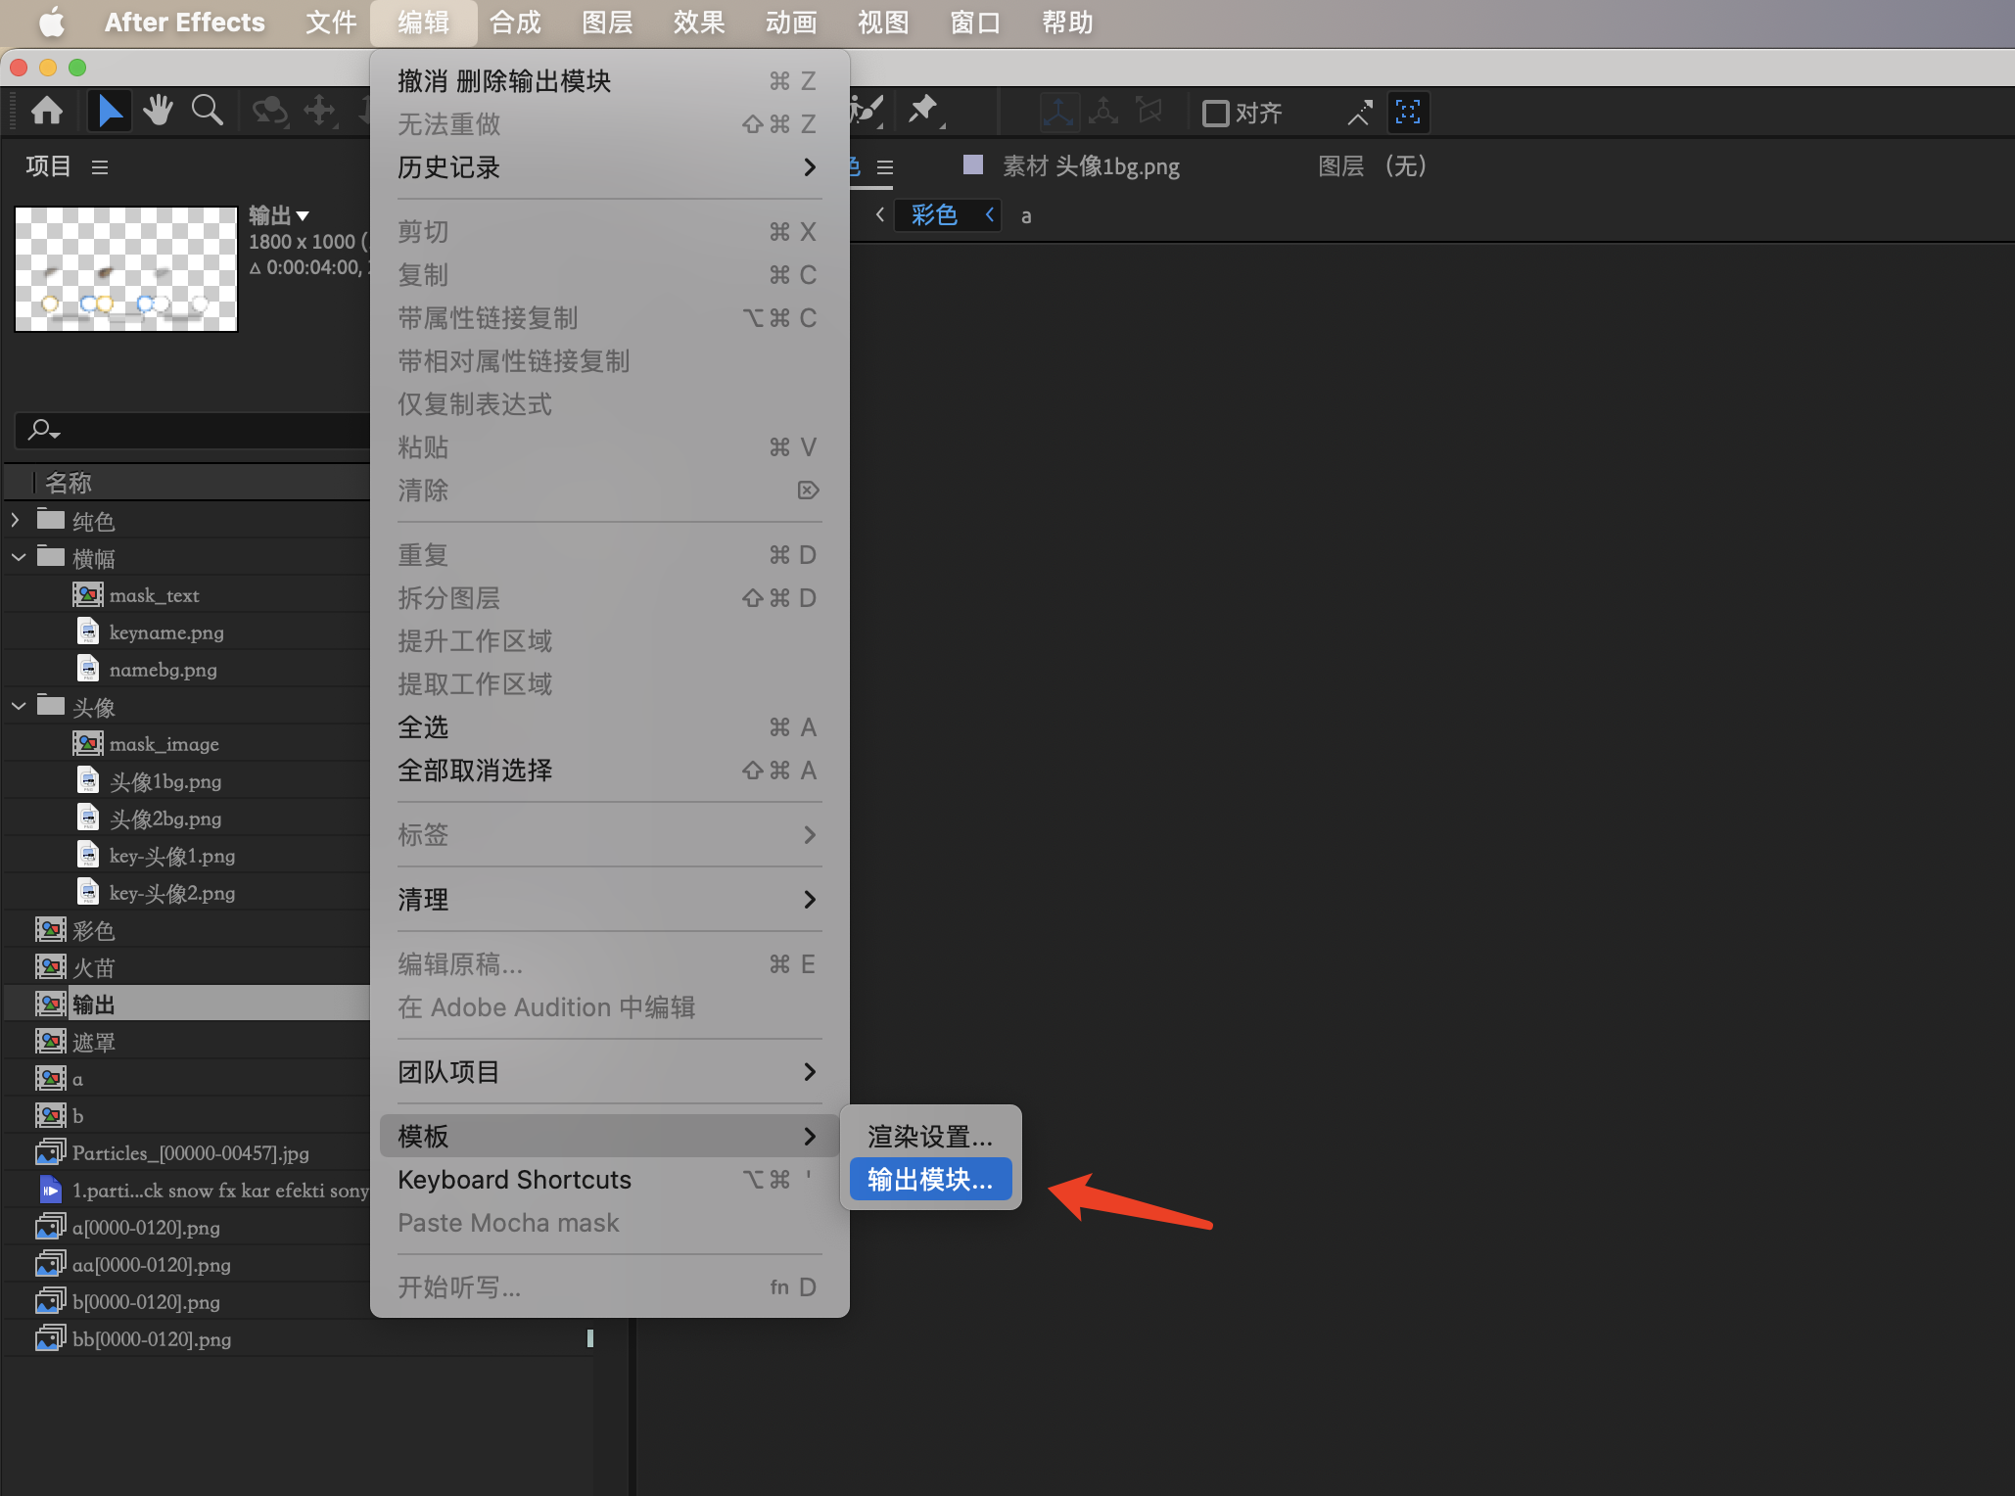Click the 输出 composition thumbnail preview
Viewport: 2015px width, 1496px height.
pos(126,269)
